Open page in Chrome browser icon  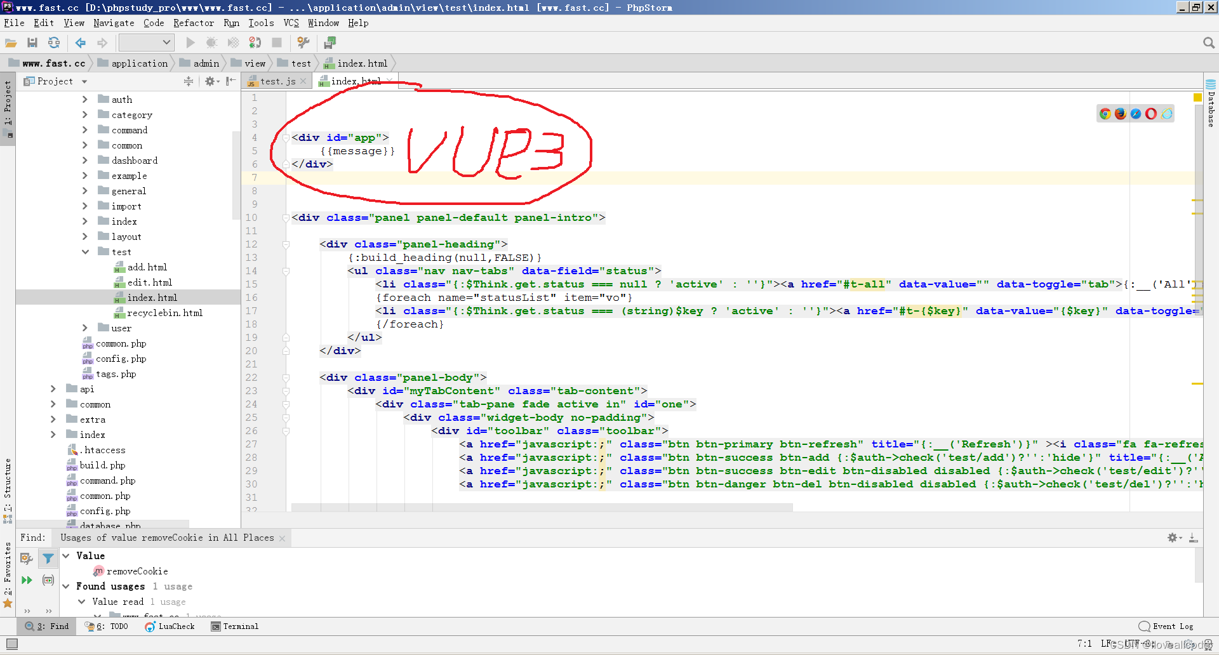tap(1105, 114)
